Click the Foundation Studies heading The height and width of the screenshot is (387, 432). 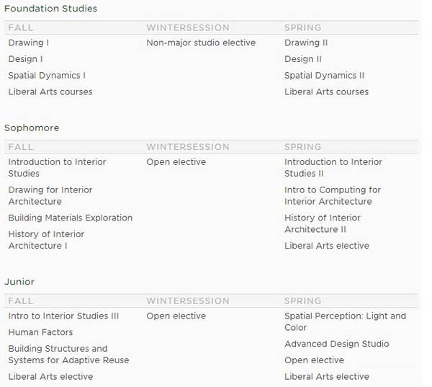click(x=50, y=9)
